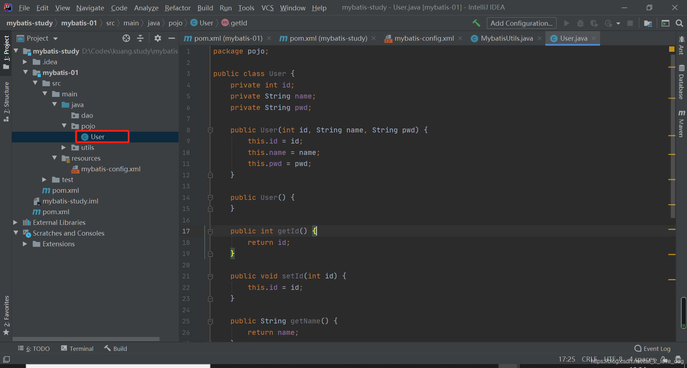Open the Analyze menu

(146, 7)
